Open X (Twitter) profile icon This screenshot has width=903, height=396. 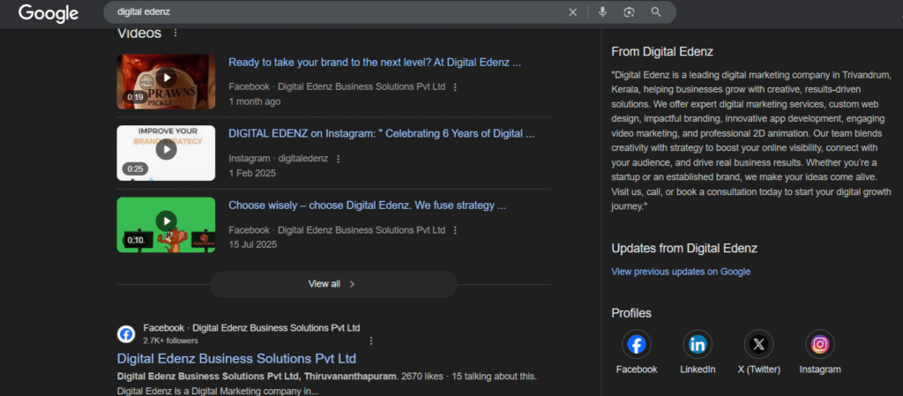click(759, 345)
